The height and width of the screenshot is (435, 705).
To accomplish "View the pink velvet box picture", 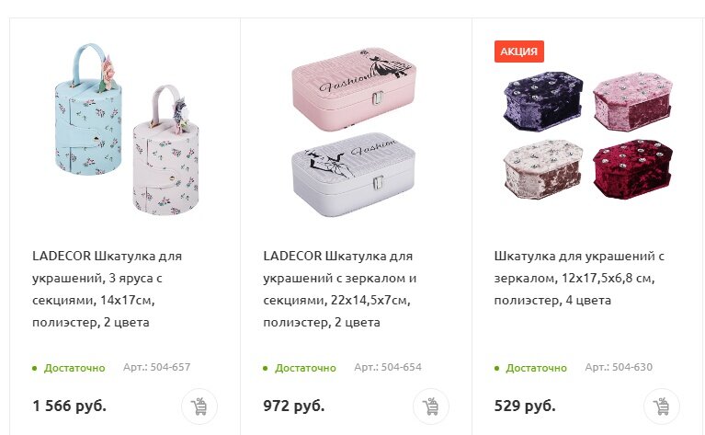I will pos(632,101).
